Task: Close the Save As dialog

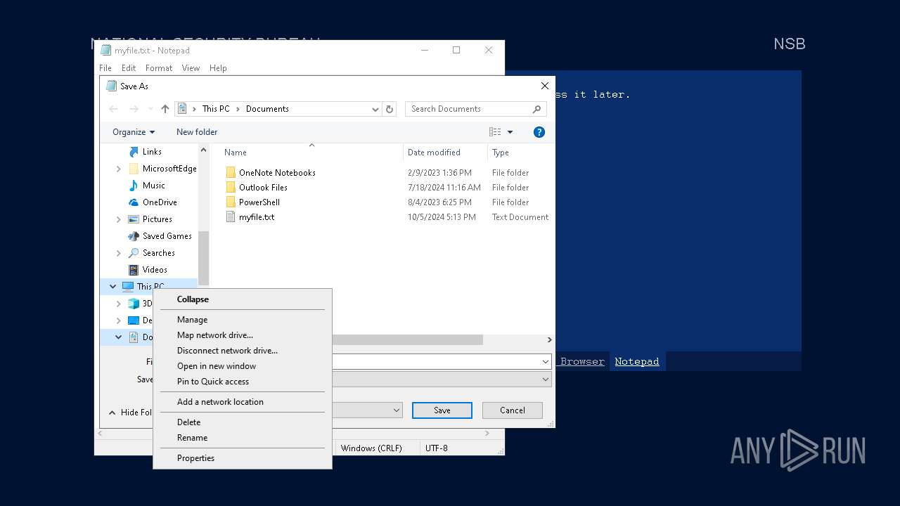Action: [544, 86]
